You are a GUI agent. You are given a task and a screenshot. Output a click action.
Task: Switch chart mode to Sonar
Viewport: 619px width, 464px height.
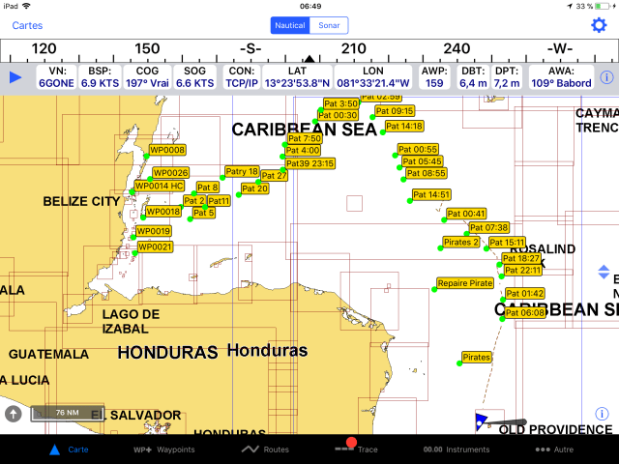[x=331, y=26]
